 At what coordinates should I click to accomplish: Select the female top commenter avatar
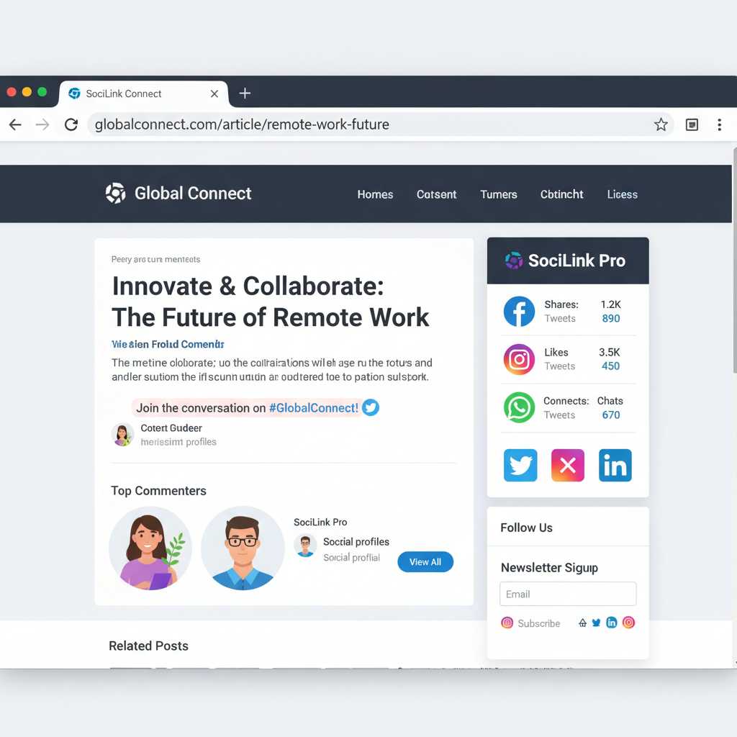[x=150, y=548]
